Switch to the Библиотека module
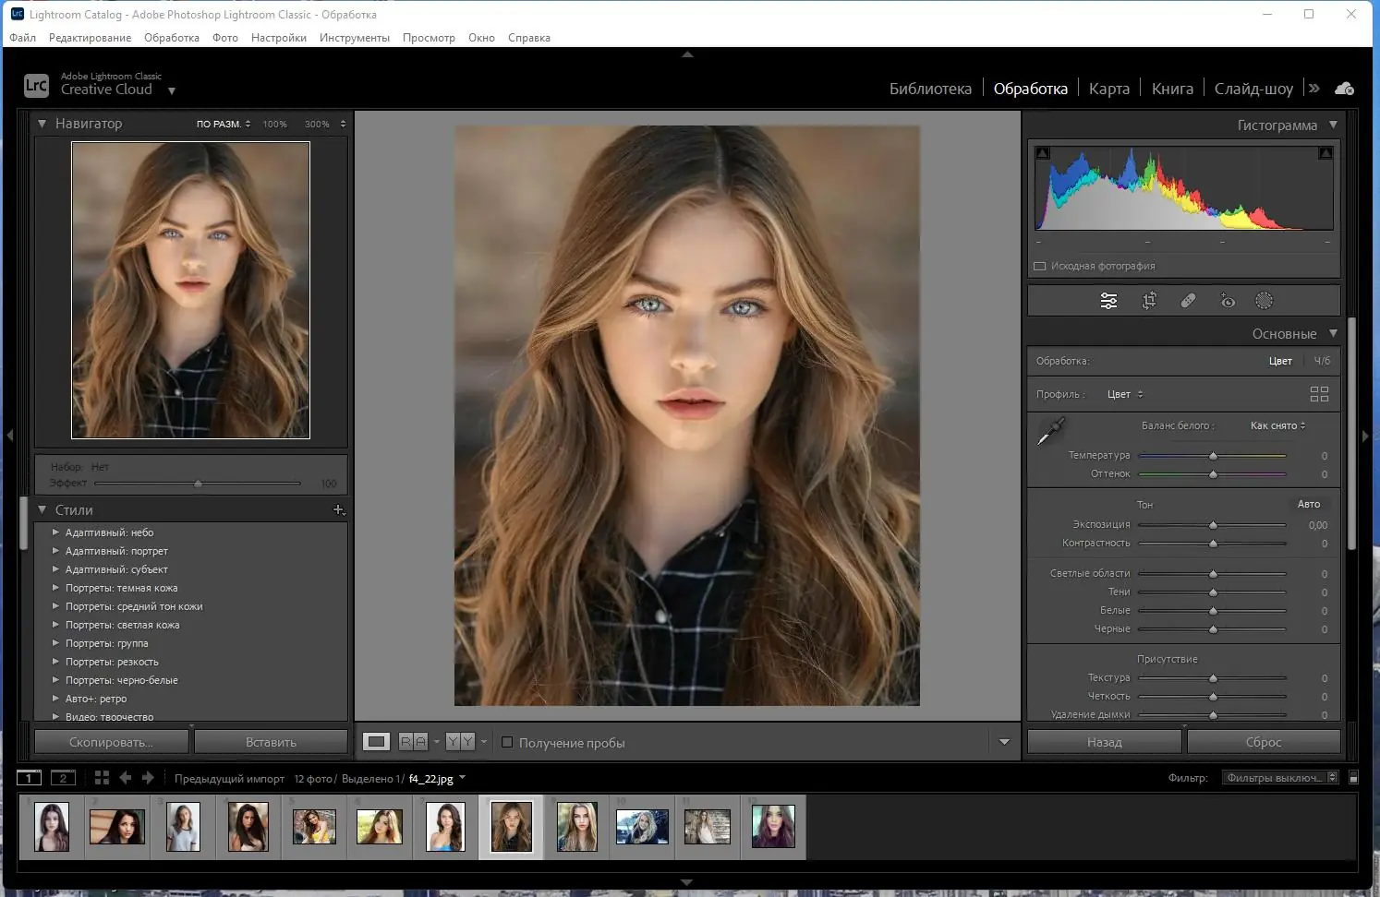Image resolution: width=1380 pixels, height=897 pixels. (929, 89)
